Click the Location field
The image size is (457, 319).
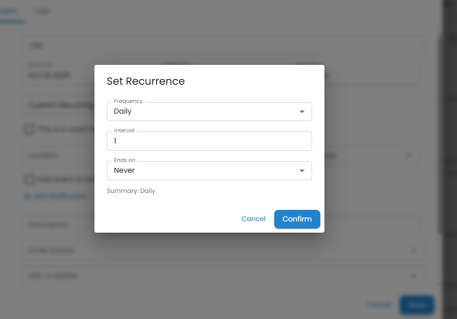58,155
